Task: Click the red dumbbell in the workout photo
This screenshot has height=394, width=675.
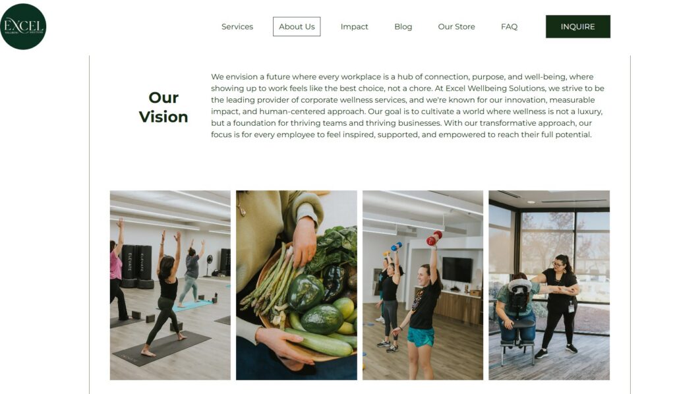Action: click(434, 238)
